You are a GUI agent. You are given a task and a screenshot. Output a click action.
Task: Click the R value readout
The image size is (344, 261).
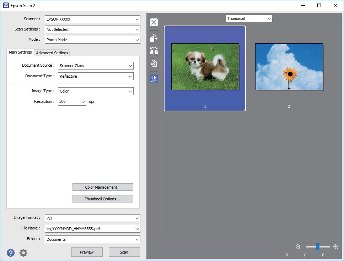click(x=290, y=255)
